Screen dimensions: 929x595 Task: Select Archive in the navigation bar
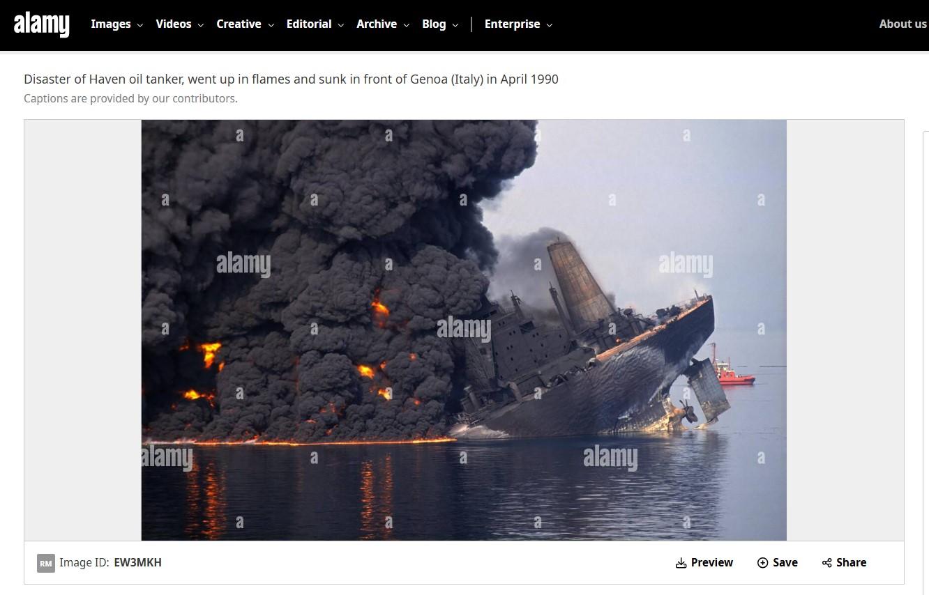377,24
